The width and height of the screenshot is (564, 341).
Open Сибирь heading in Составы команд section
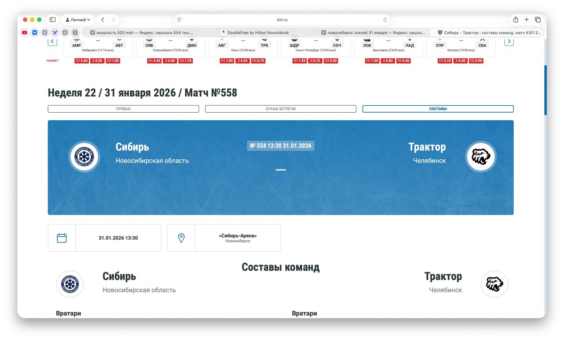[x=119, y=276]
